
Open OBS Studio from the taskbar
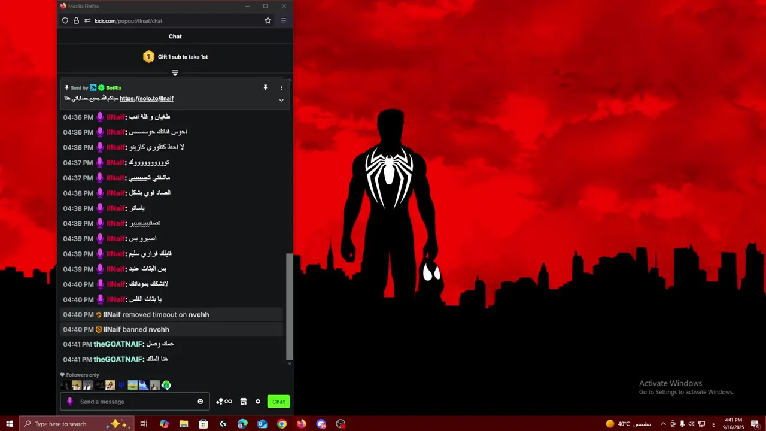click(341, 424)
